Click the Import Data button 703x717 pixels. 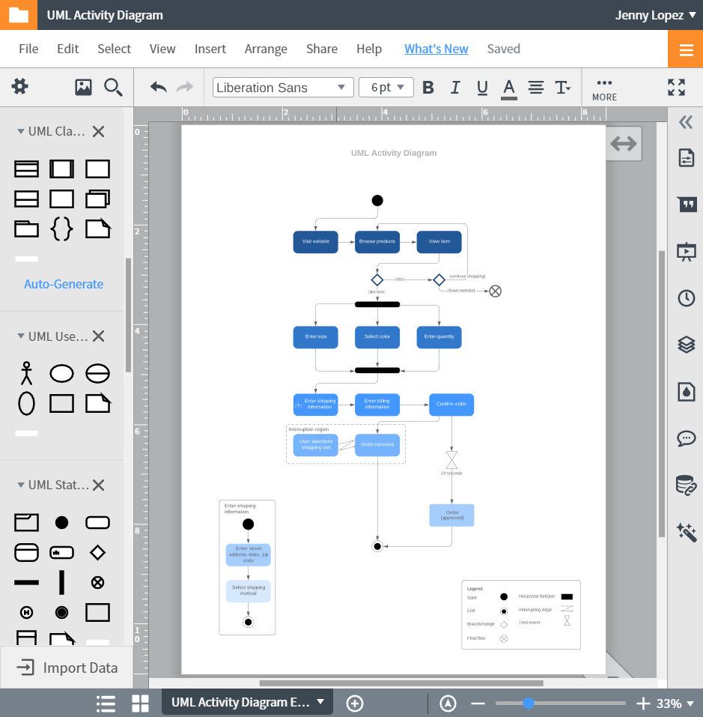point(67,668)
